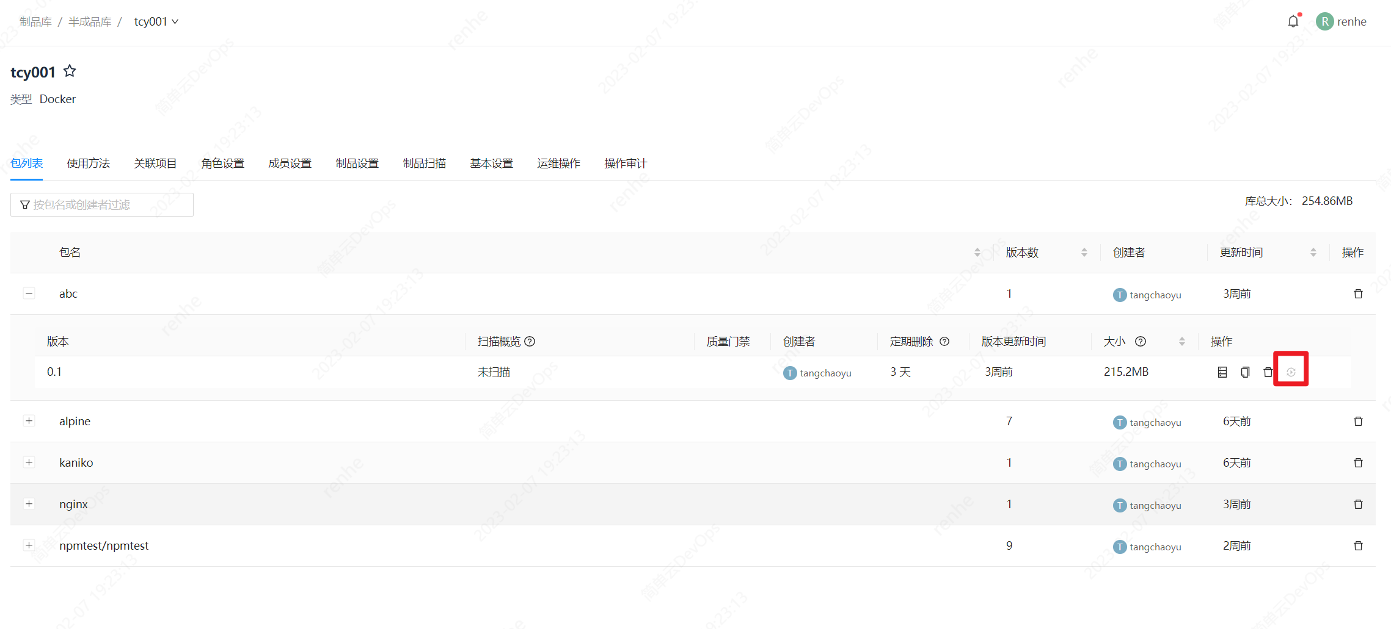Click help icon next to 定期删除
Screen dimensions: 1391x629
point(944,342)
